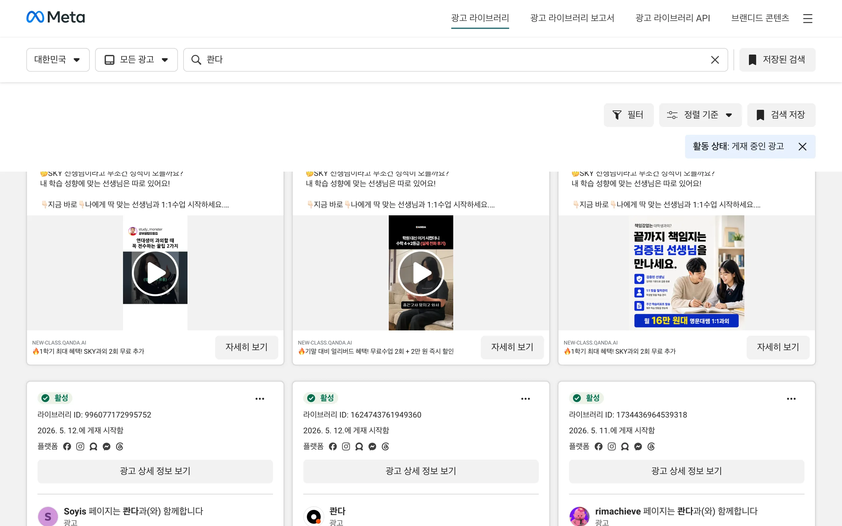Screen dimensions: 842x526
Task: Open the 모든 광고 category dropdown
Action: (136, 60)
